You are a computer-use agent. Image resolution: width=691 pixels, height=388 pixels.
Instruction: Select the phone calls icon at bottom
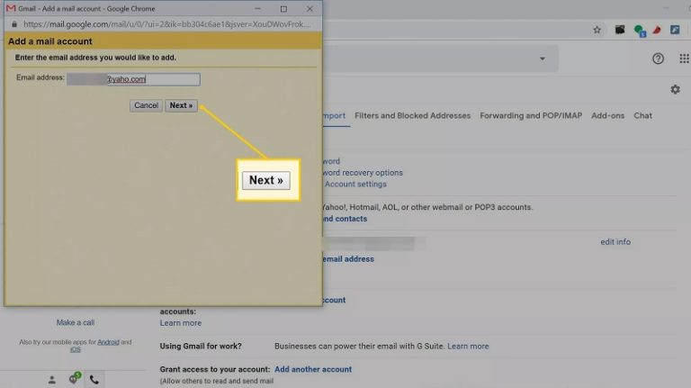tap(94, 380)
